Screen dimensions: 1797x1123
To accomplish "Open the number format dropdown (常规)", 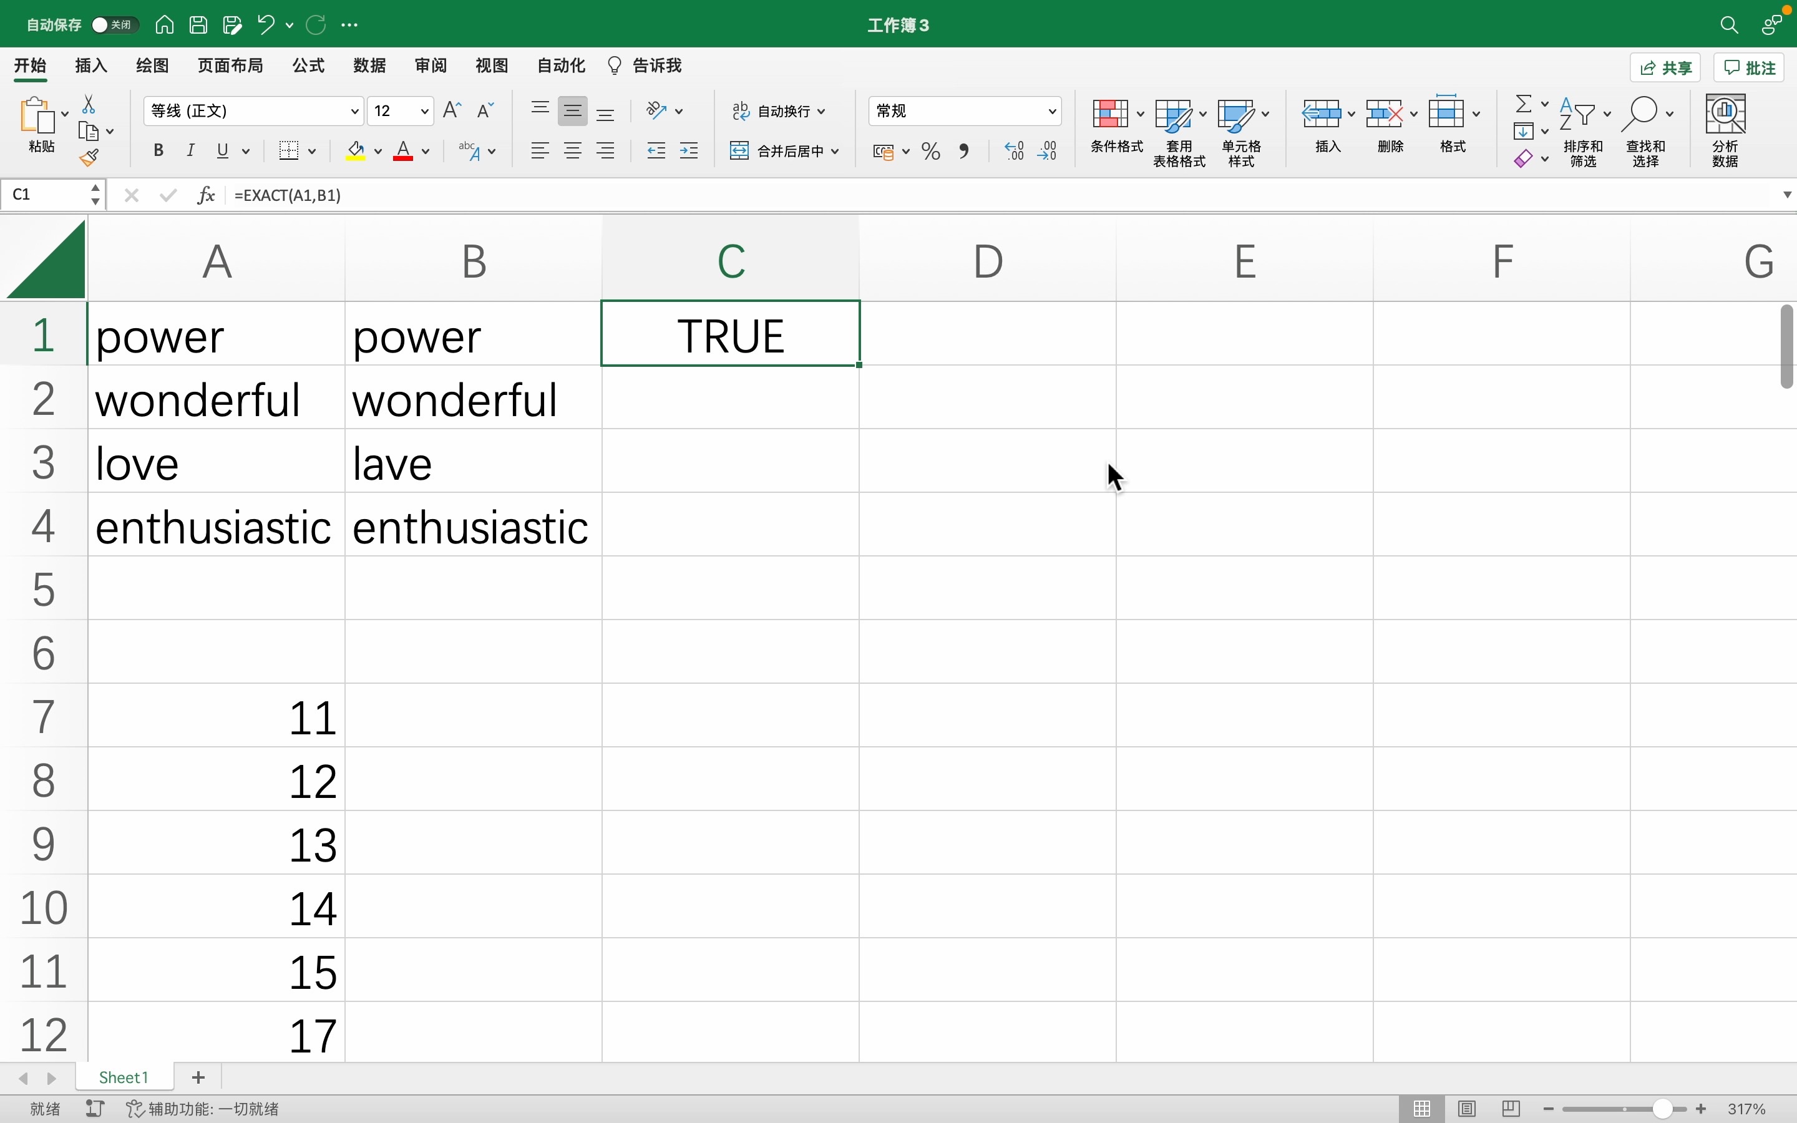I will click(1051, 112).
